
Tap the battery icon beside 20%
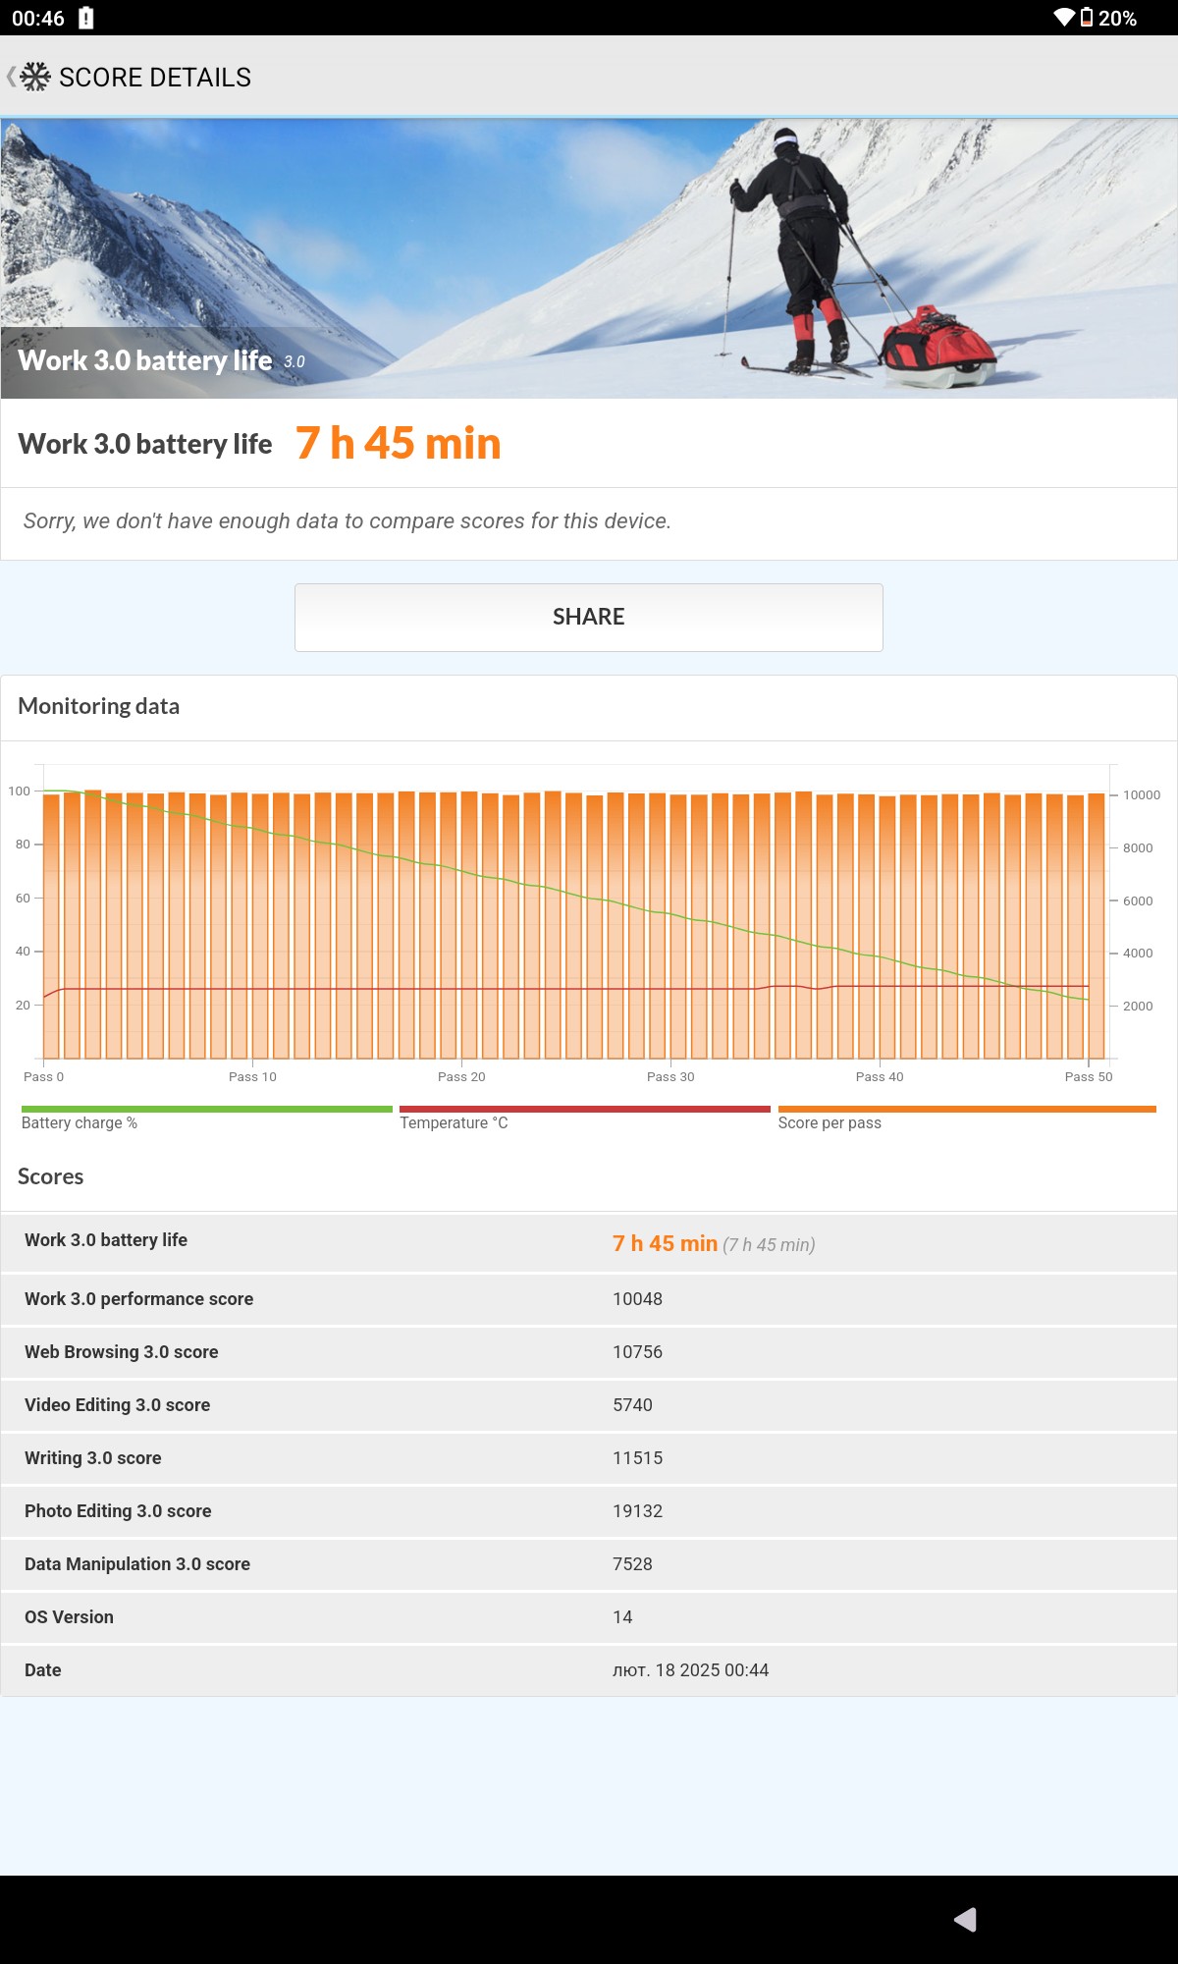pos(1087,18)
